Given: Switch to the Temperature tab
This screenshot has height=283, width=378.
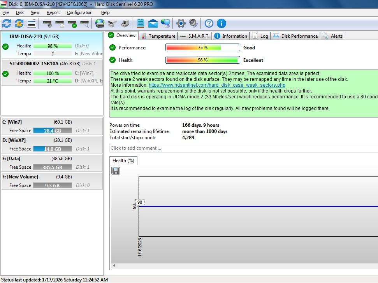Looking at the screenshot, I should click(x=158, y=36).
